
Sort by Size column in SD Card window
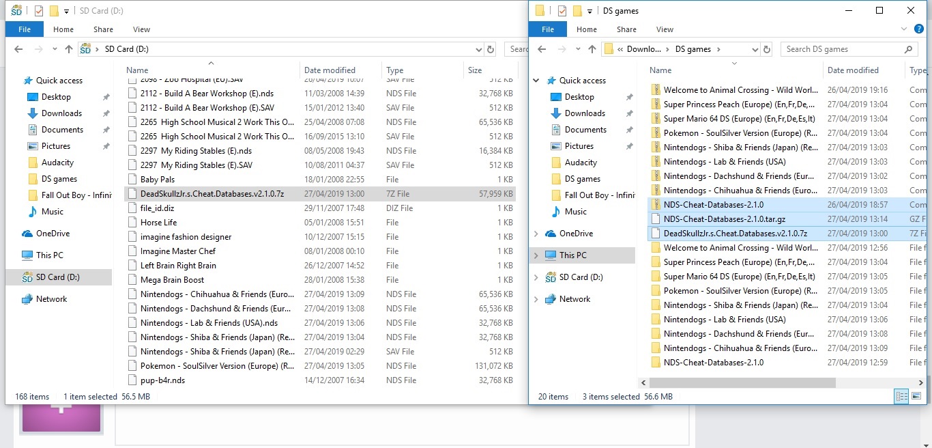[475, 70]
